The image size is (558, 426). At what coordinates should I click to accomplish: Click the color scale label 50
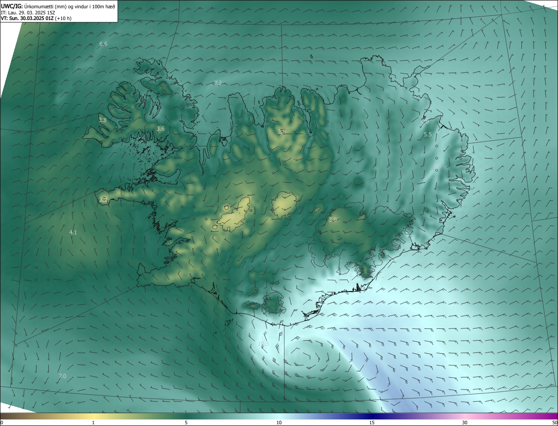(555, 423)
